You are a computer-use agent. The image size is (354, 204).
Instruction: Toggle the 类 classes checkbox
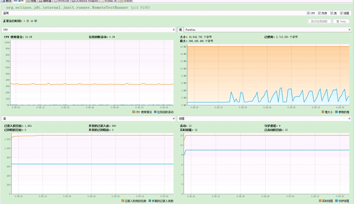point(332,13)
